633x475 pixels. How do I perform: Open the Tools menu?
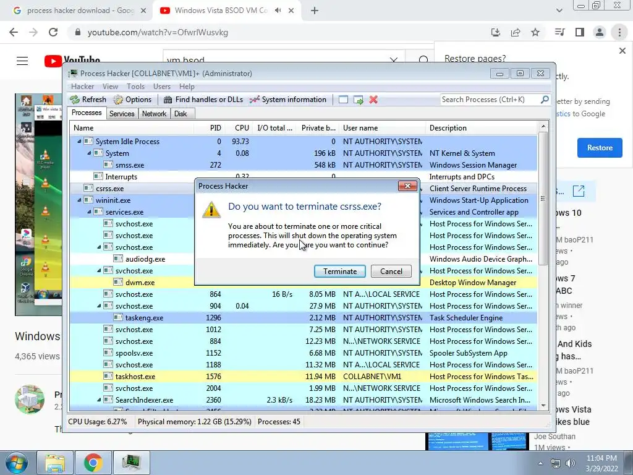(x=135, y=87)
